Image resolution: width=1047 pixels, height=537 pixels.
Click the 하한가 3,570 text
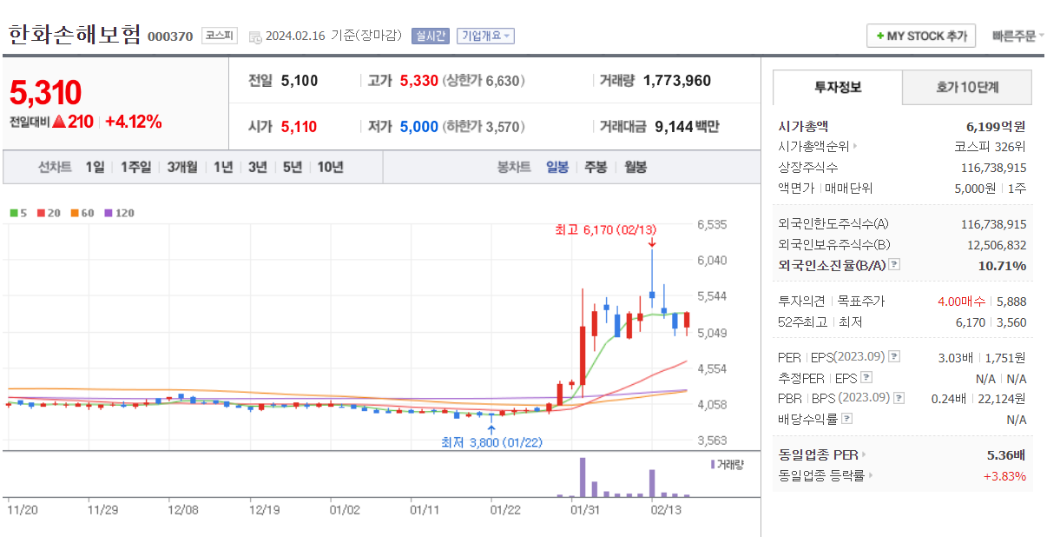[x=484, y=127]
